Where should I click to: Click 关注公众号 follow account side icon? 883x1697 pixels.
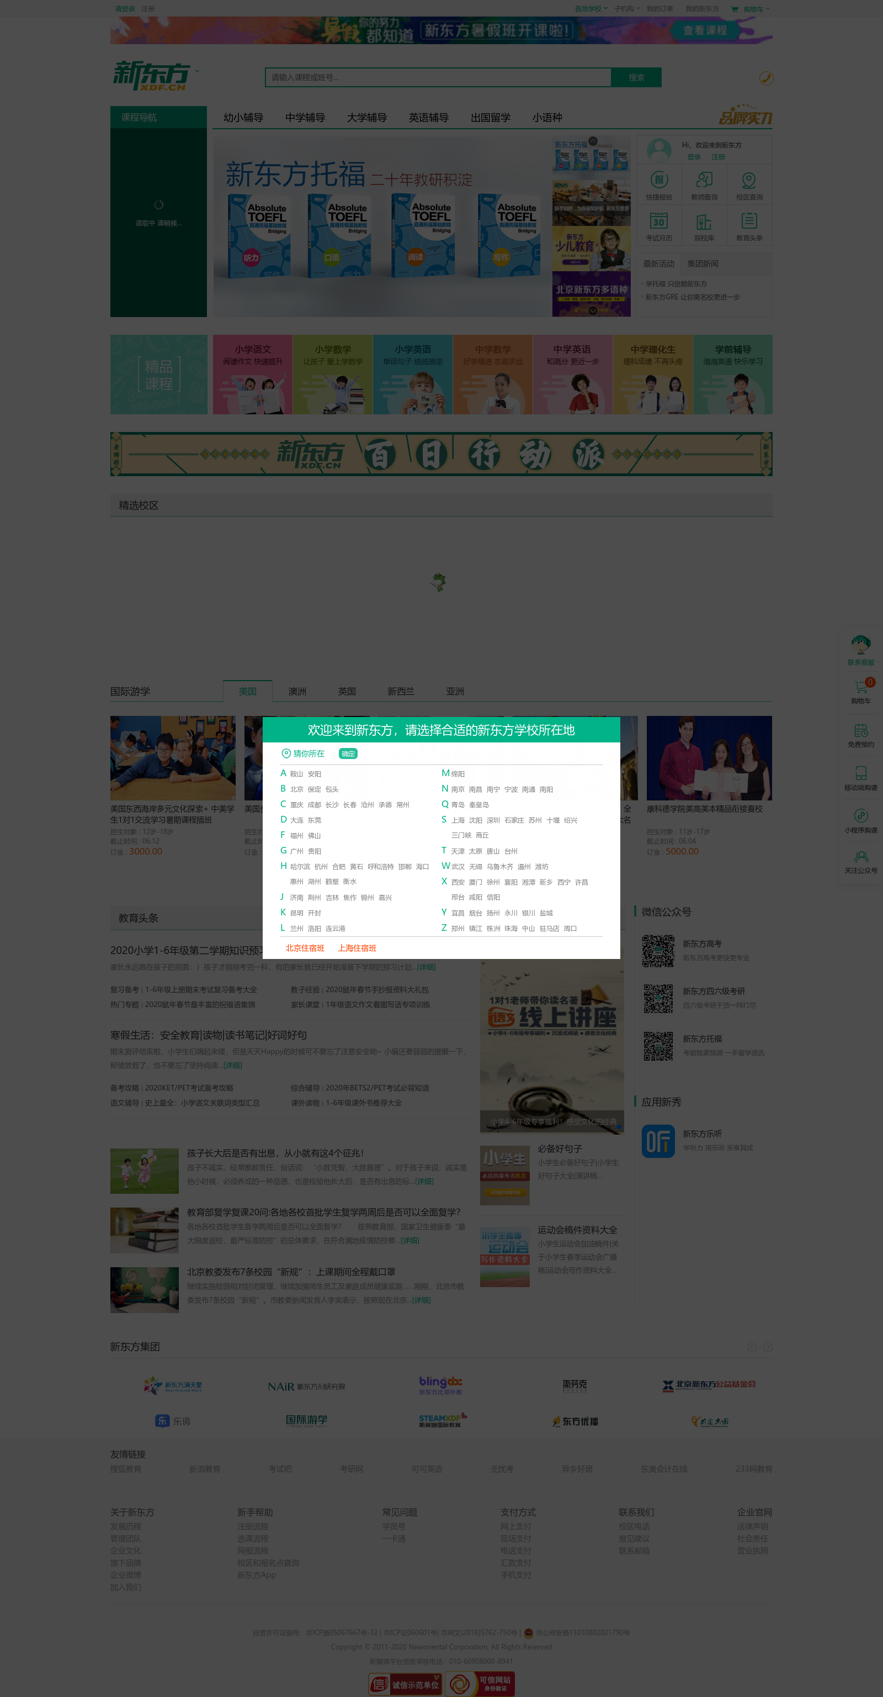click(x=860, y=862)
